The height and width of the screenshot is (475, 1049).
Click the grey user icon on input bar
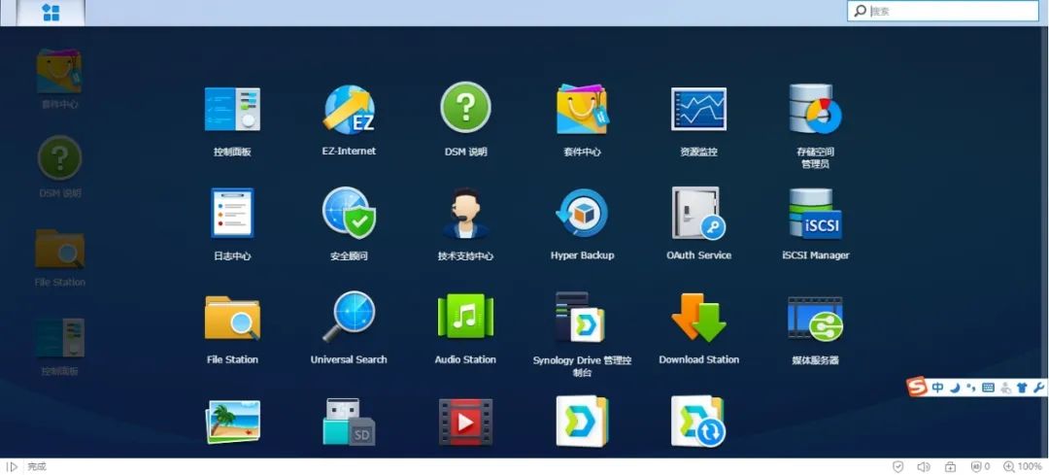(1005, 388)
